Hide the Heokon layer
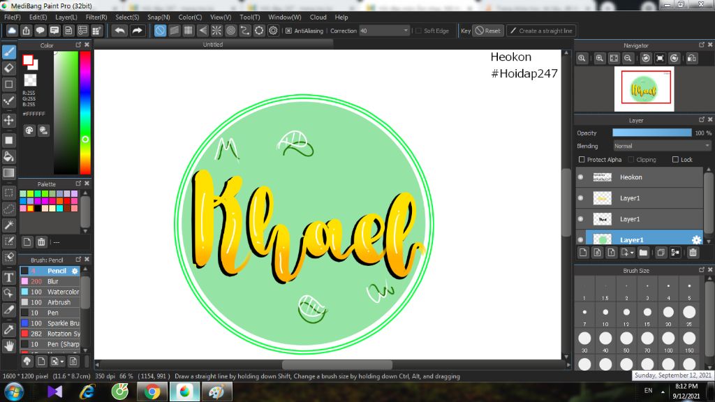Image resolution: width=715 pixels, height=402 pixels. (x=580, y=177)
